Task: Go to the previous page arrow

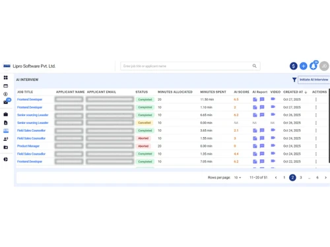Action: point(276,177)
